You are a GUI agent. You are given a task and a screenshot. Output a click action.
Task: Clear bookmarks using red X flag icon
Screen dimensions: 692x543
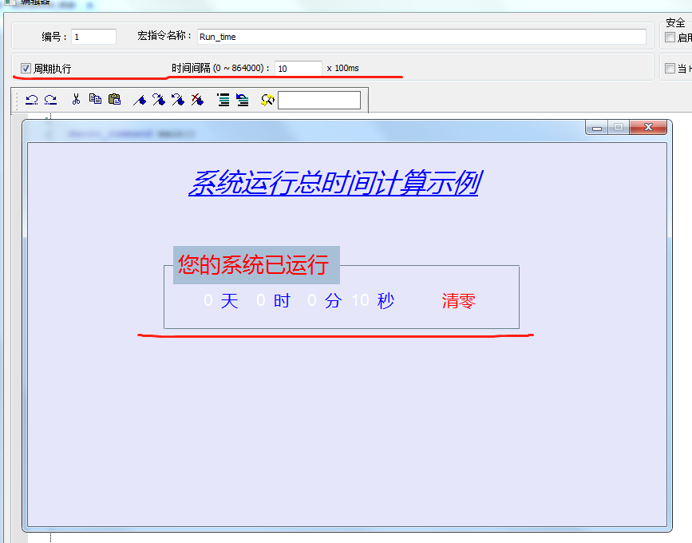[197, 100]
